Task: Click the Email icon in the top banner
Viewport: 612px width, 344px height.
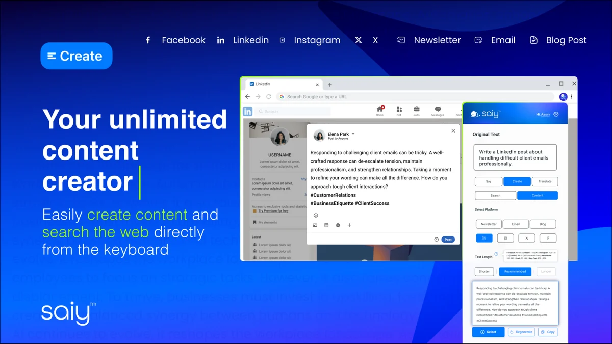Action: click(x=478, y=40)
